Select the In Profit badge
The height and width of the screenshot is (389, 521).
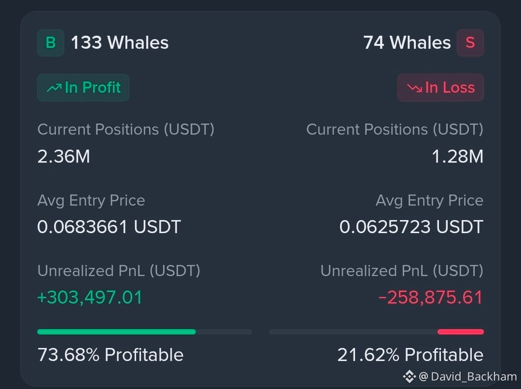click(x=83, y=87)
